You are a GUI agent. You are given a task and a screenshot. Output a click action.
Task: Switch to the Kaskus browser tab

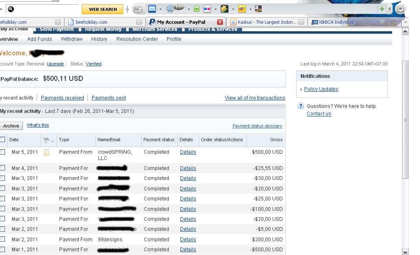point(267,22)
